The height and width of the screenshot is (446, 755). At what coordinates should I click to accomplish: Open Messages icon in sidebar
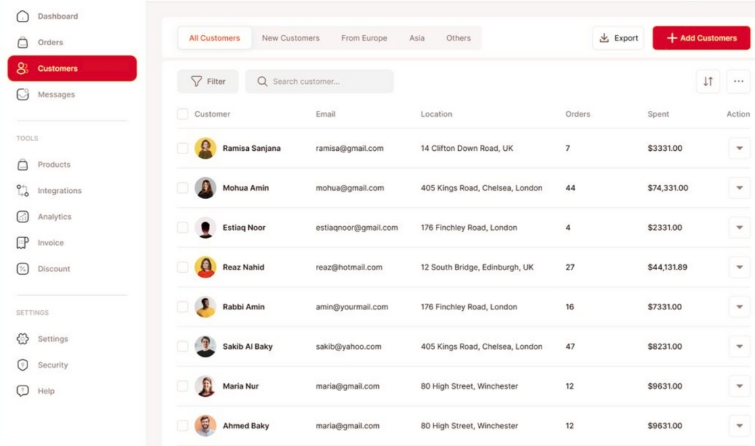(x=22, y=94)
